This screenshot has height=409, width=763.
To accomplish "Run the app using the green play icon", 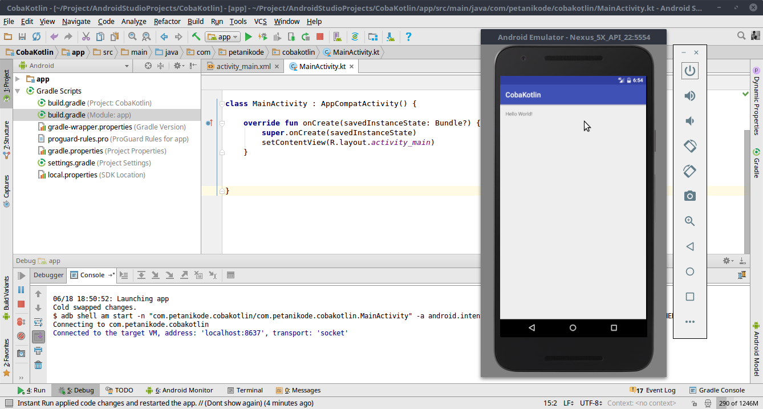I will [249, 36].
